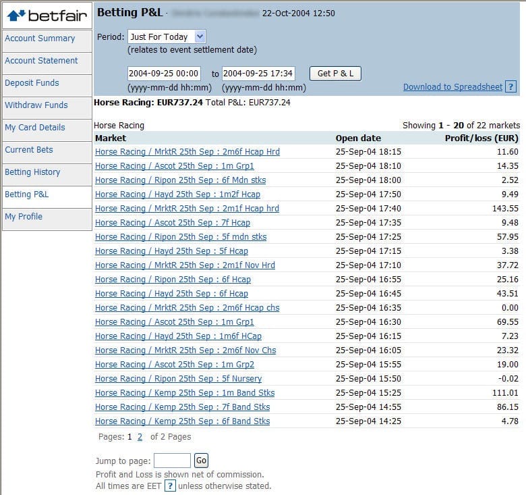Screen dimensions: 526x495
Task: Open Hayd 1m6f HCap market
Action: tap(178, 336)
